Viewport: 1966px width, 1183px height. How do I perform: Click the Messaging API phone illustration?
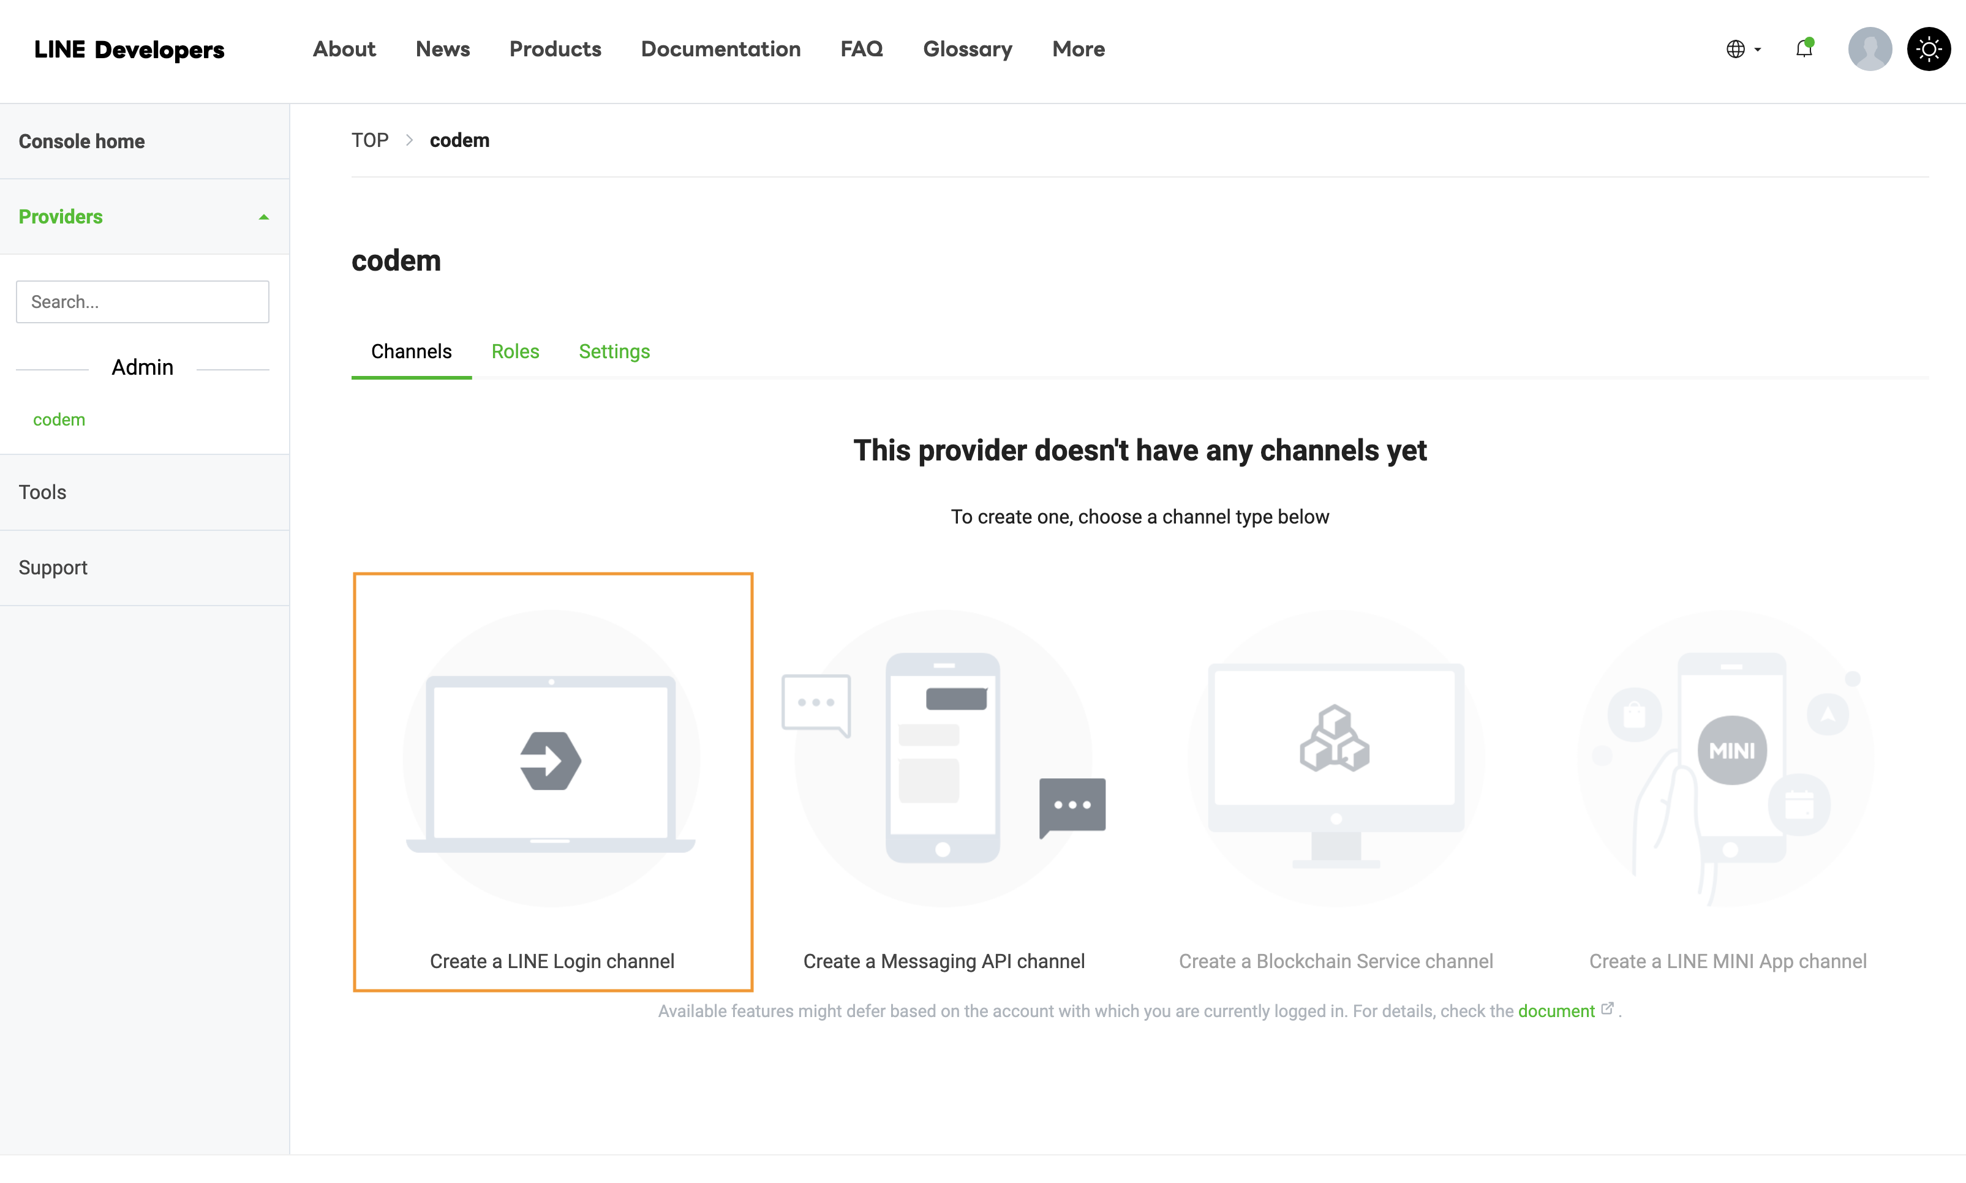point(943,758)
